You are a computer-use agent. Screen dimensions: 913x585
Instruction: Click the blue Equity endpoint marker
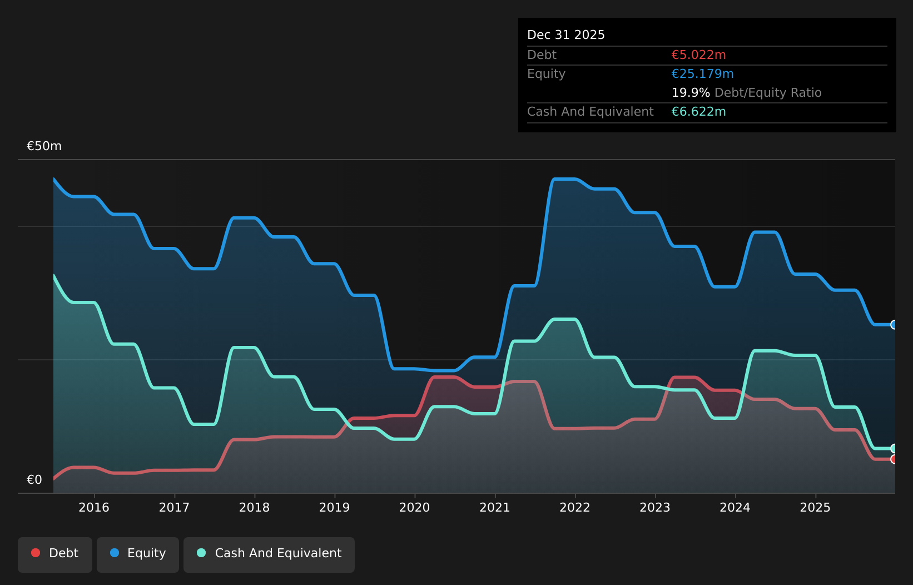coord(894,325)
